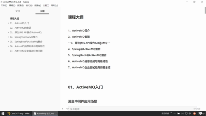
Task: Toggle the 中 input method indicator
Action: coord(190,113)
